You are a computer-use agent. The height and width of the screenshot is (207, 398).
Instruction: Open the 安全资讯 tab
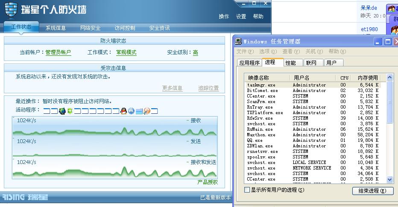pyautogui.click(x=159, y=28)
